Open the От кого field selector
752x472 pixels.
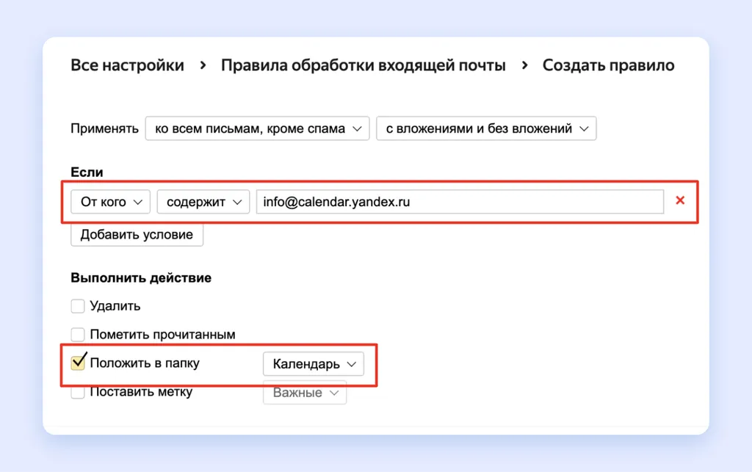pyautogui.click(x=110, y=202)
